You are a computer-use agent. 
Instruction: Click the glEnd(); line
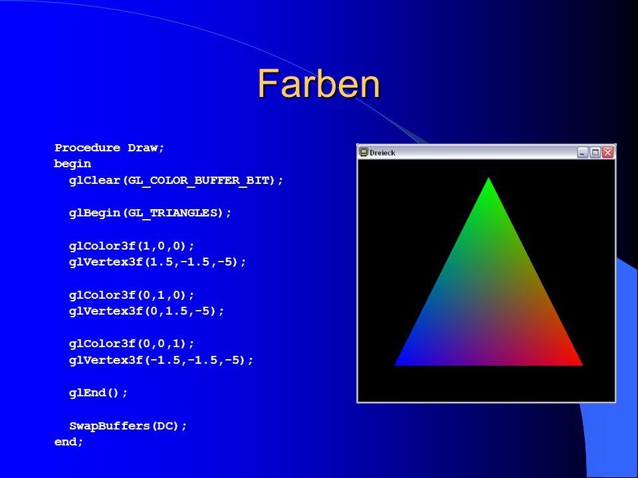(98, 392)
